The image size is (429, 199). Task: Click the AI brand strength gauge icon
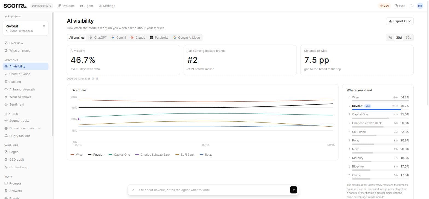[6, 89]
